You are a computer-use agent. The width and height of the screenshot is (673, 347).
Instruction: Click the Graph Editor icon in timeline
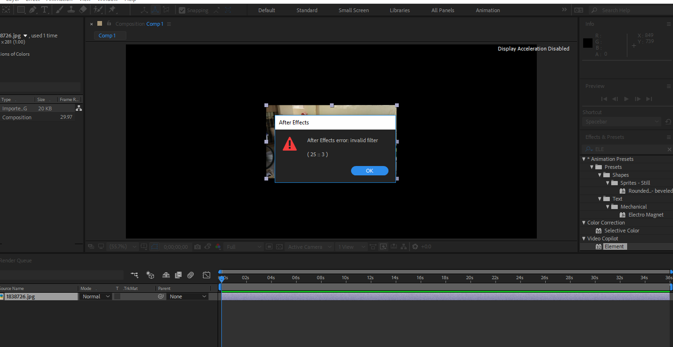coord(206,275)
